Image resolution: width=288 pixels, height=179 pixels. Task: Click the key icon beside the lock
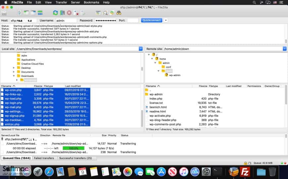249,163
